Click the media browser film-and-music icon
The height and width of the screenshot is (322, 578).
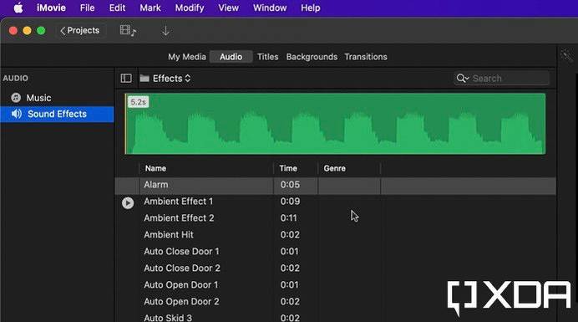tap(128, 31)
